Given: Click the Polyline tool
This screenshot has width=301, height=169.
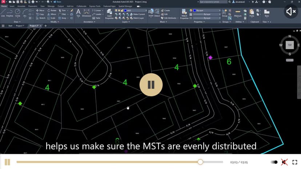Looking at the screenshot, I should 10,13.
